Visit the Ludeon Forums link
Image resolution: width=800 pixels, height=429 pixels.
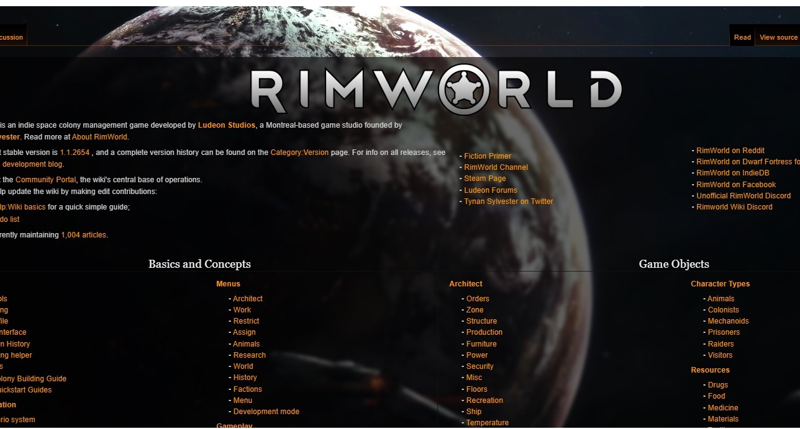[x=490, y=190]
